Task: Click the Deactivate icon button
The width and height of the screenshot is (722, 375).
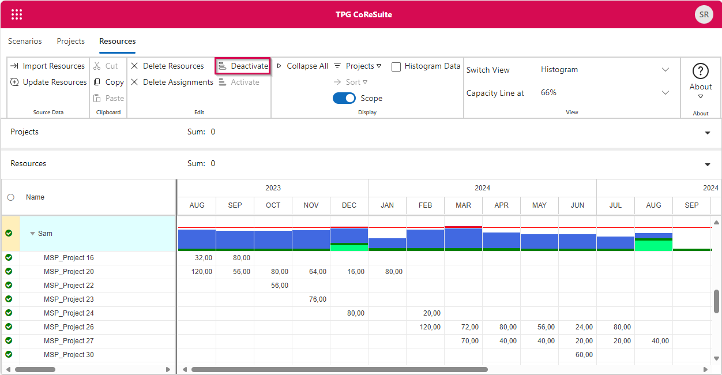Action: click(222, 66)
